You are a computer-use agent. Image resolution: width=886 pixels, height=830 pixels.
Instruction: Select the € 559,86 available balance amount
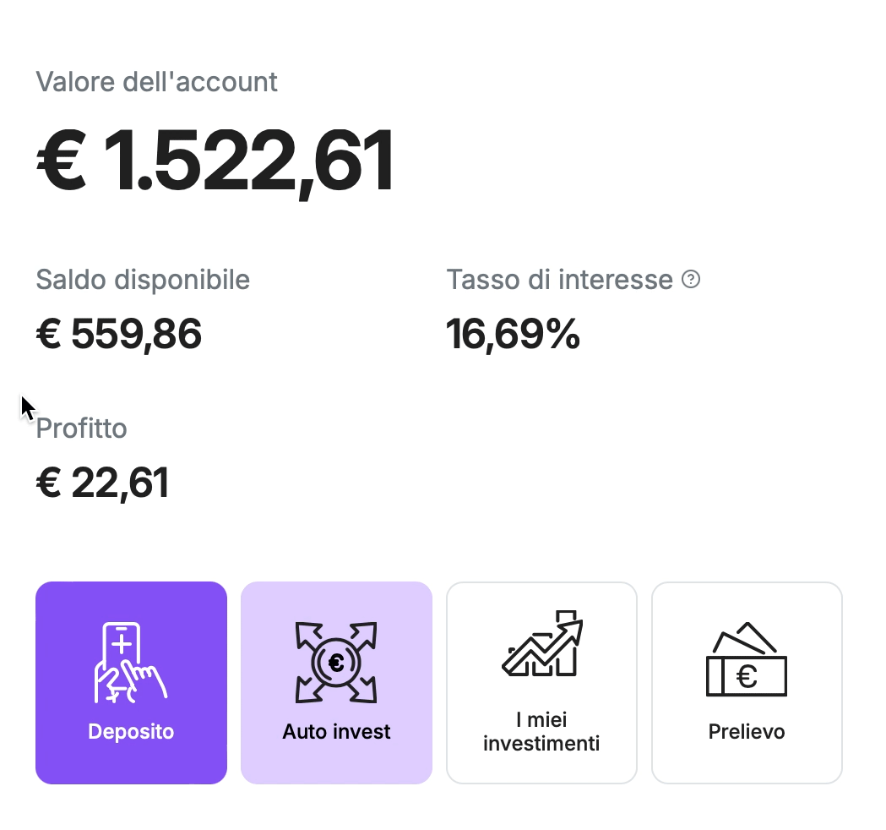click(x=119, y=335)
